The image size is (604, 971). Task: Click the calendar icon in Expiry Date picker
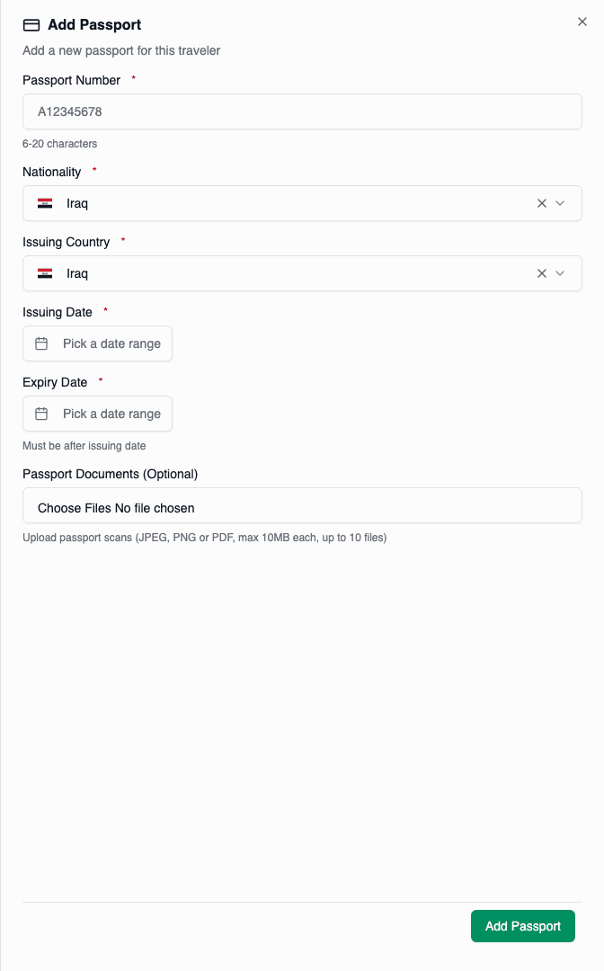pos(43,414)
